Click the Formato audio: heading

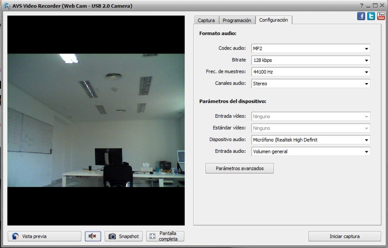click(x=218, y=33)
